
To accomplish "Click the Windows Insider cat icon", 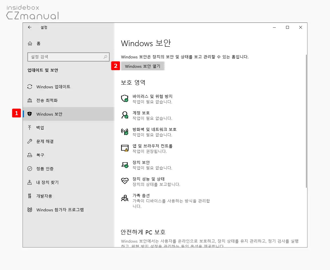I will click(30, 210).
